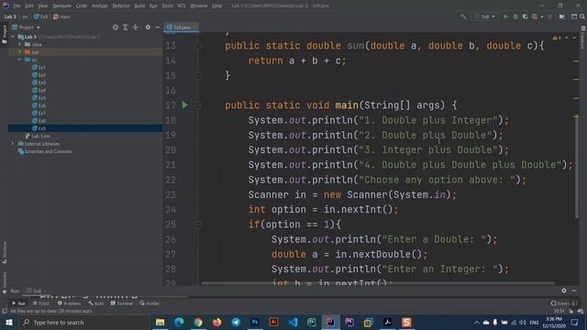Click the profiler run icon in toolbar
The width and height of the screenshot is (587, 330).
pos(535,16)
